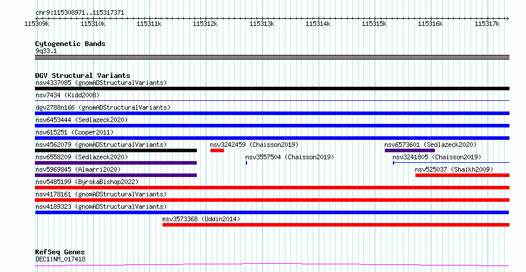
Task: Select the nsv4562079 label text
Action: pyautogui.click(x=101, y=145)
